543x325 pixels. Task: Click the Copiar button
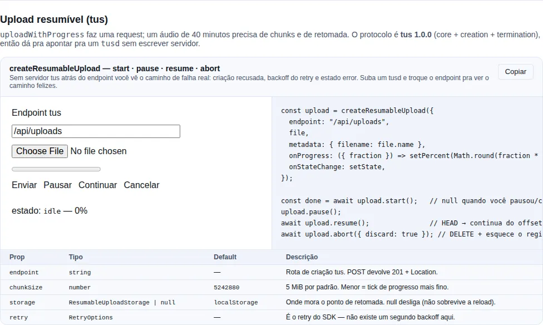(515, 72)
